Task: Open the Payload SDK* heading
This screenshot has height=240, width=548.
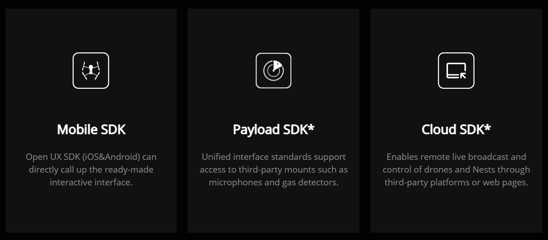Action: coord(274,129)
